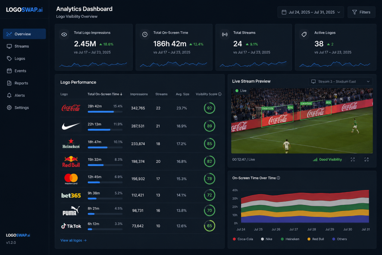Toggle Heineken series in chart legend
Screen dimensions: 382x255
(290, 239)
